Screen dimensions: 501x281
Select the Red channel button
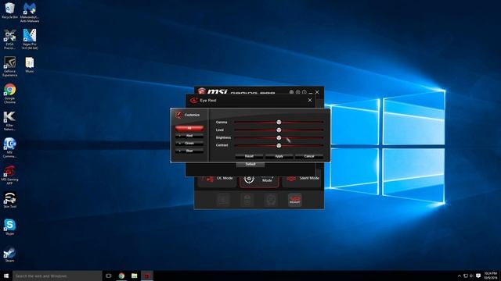[189, 136]
